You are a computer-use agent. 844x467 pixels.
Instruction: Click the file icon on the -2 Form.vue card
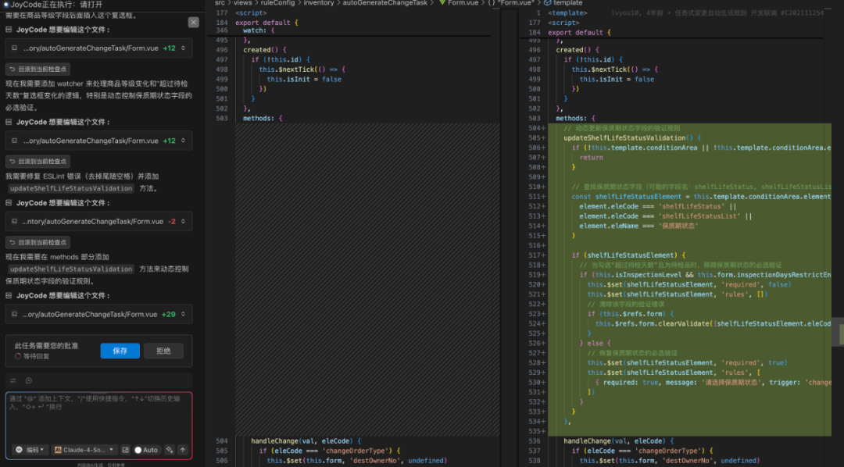pyautogui.click(x=14, y=221)
